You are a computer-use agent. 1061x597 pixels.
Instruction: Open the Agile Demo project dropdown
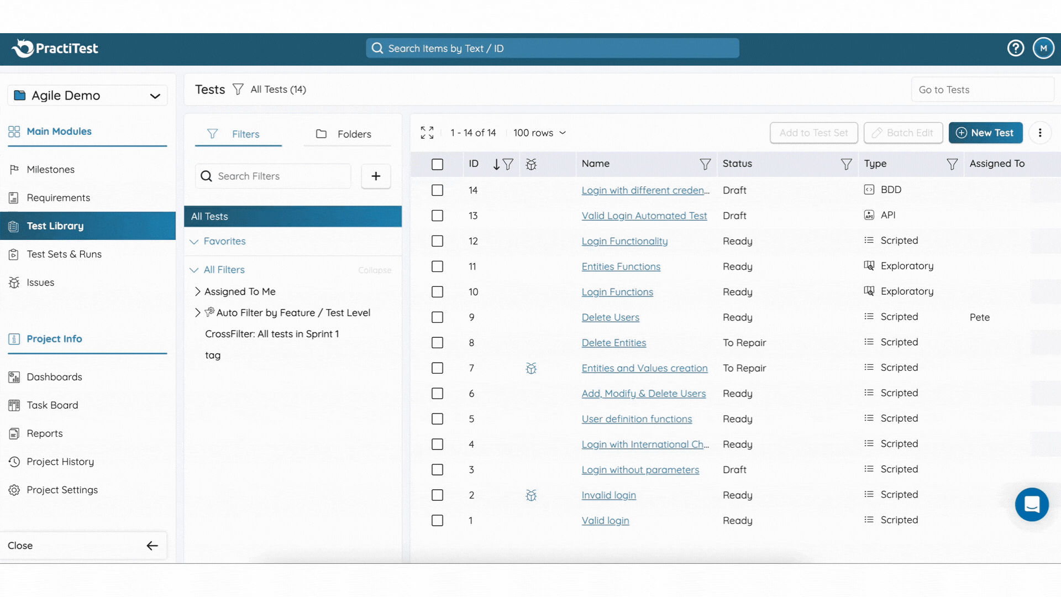pos(87,96)
